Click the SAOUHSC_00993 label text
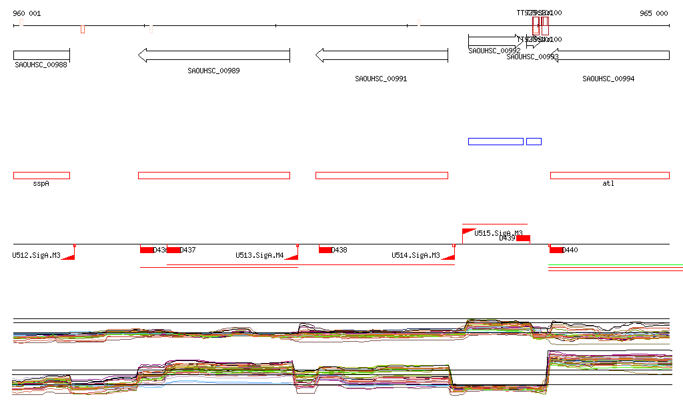 [532, 57]
